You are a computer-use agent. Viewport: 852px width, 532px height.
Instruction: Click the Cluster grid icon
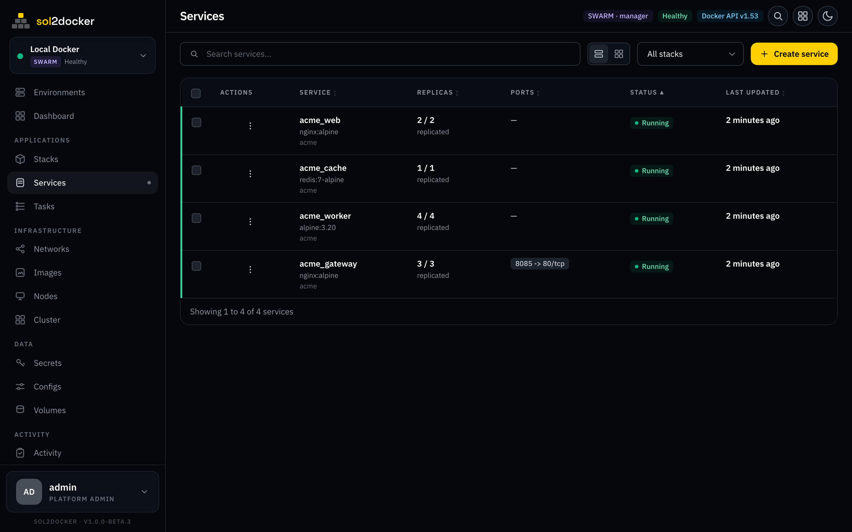coord(20,320)
